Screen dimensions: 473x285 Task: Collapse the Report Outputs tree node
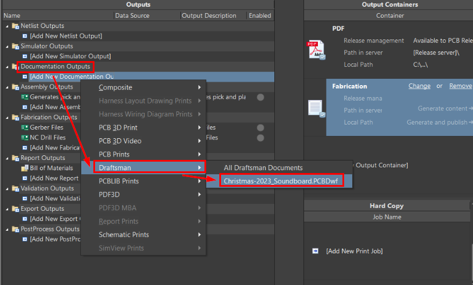(7, 158)
